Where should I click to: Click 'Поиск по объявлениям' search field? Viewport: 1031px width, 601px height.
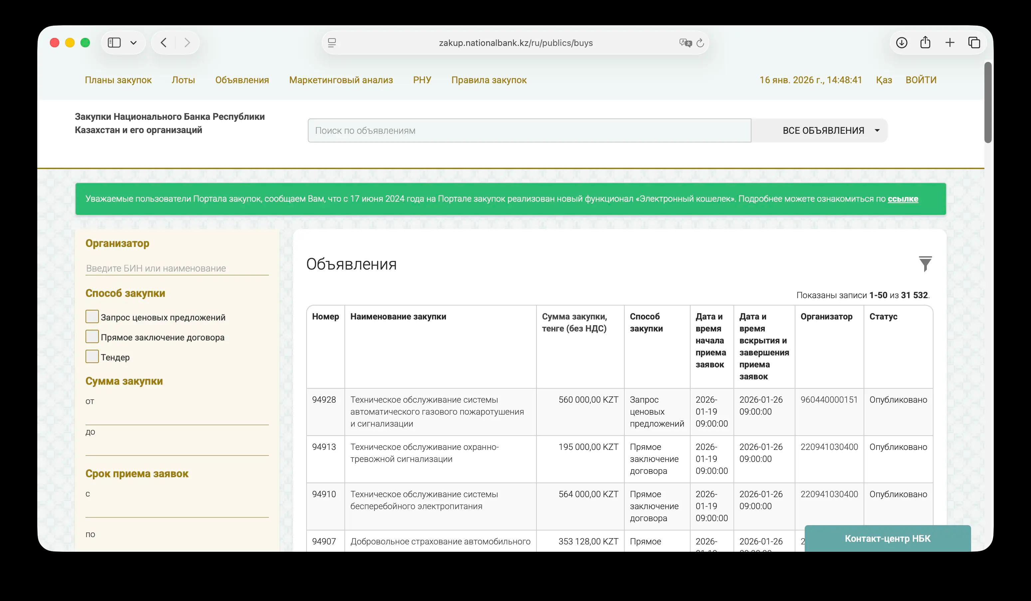[x=529, y=130]
